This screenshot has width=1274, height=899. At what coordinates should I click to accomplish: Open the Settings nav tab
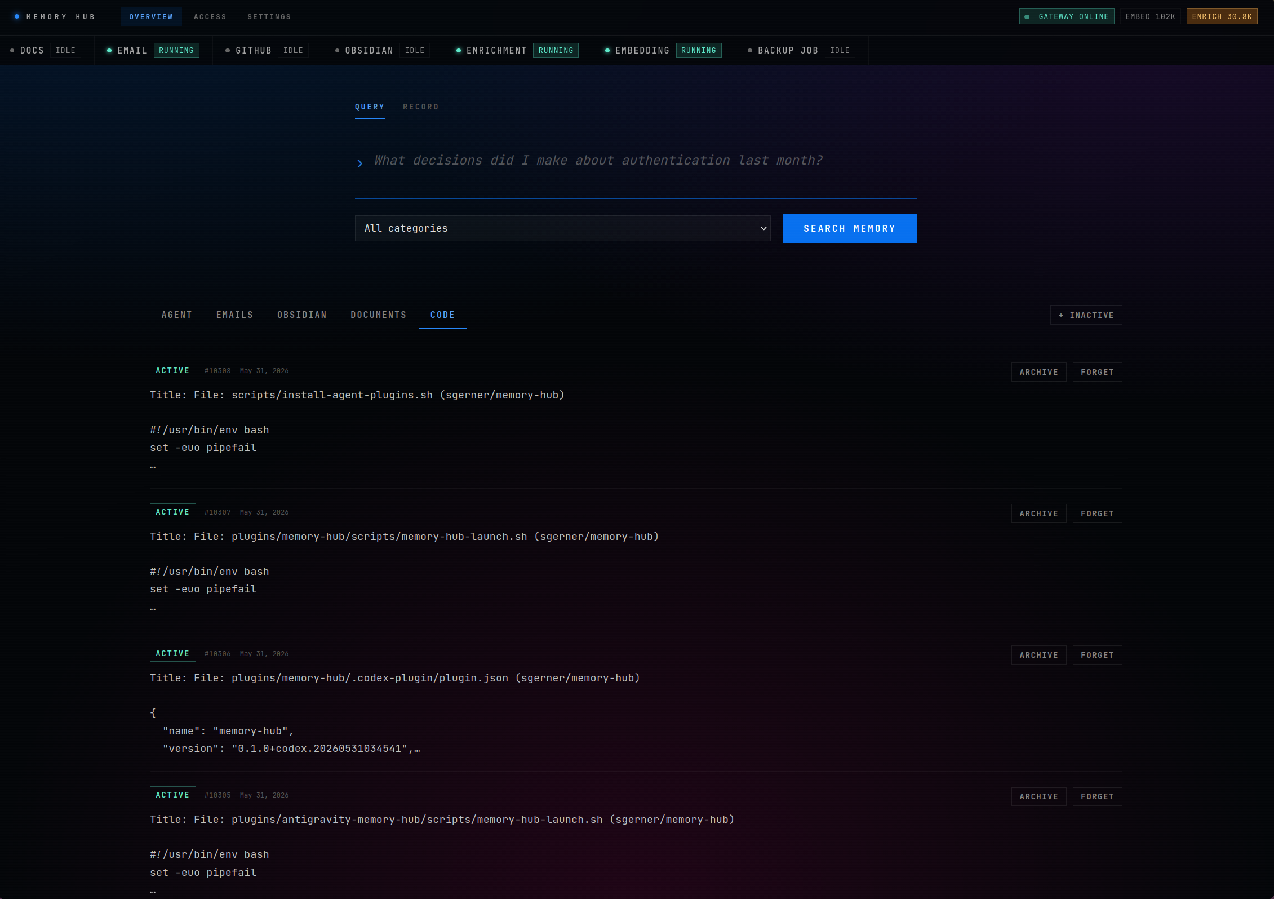pos(269,17)
